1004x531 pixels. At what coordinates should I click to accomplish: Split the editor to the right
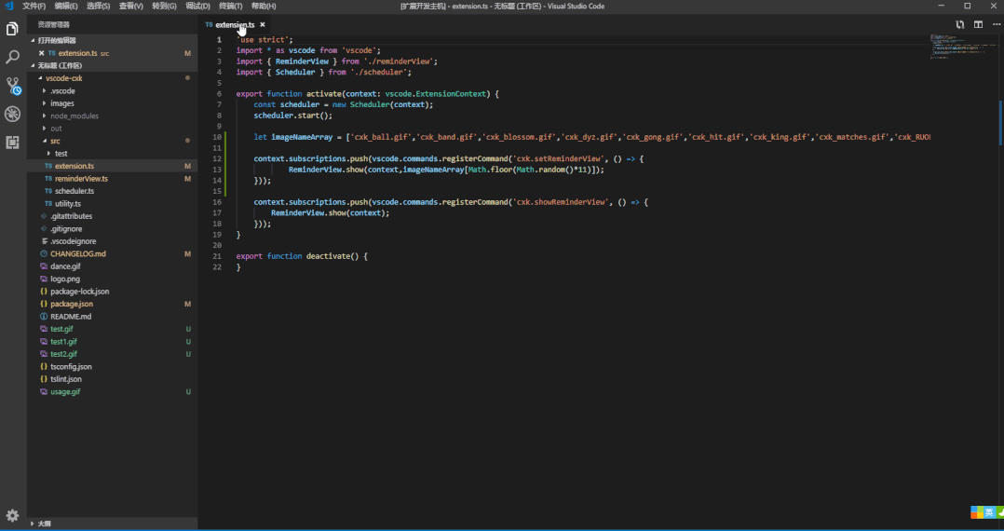coord(978,25)
